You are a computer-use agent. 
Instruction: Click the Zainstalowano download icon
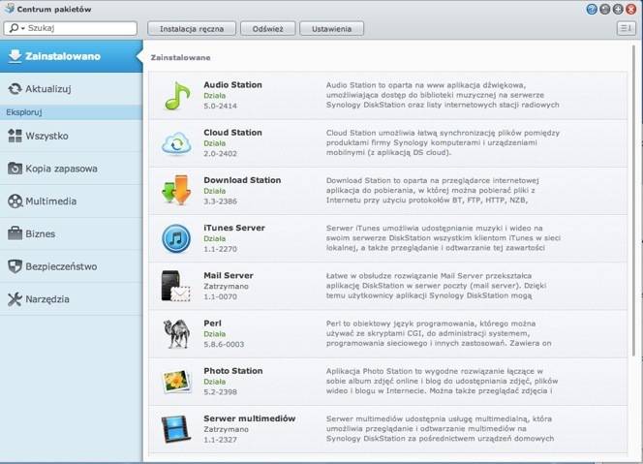pos(15,56)
